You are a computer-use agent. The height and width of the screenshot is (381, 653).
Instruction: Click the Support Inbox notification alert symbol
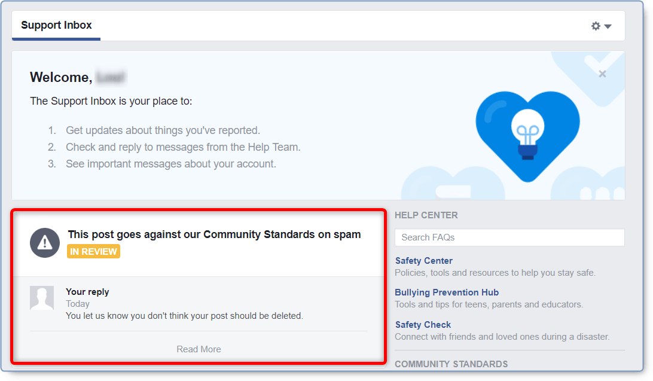pyautogui.click(x=44, y=243)
